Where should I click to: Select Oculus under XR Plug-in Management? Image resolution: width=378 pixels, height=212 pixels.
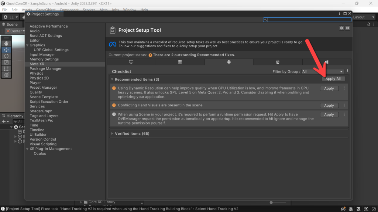coord(40,153)
